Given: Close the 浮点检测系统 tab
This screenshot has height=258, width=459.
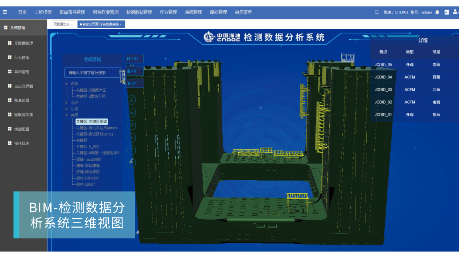Looking at the screenshot, I should (x=121, y=25).
